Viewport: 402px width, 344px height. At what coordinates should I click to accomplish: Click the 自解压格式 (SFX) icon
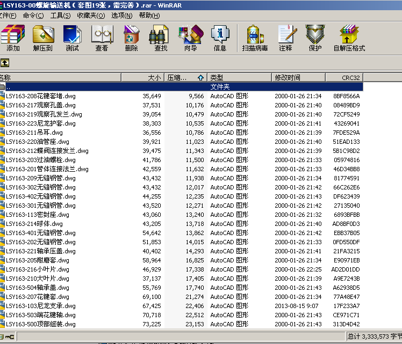tap(349, 38)
